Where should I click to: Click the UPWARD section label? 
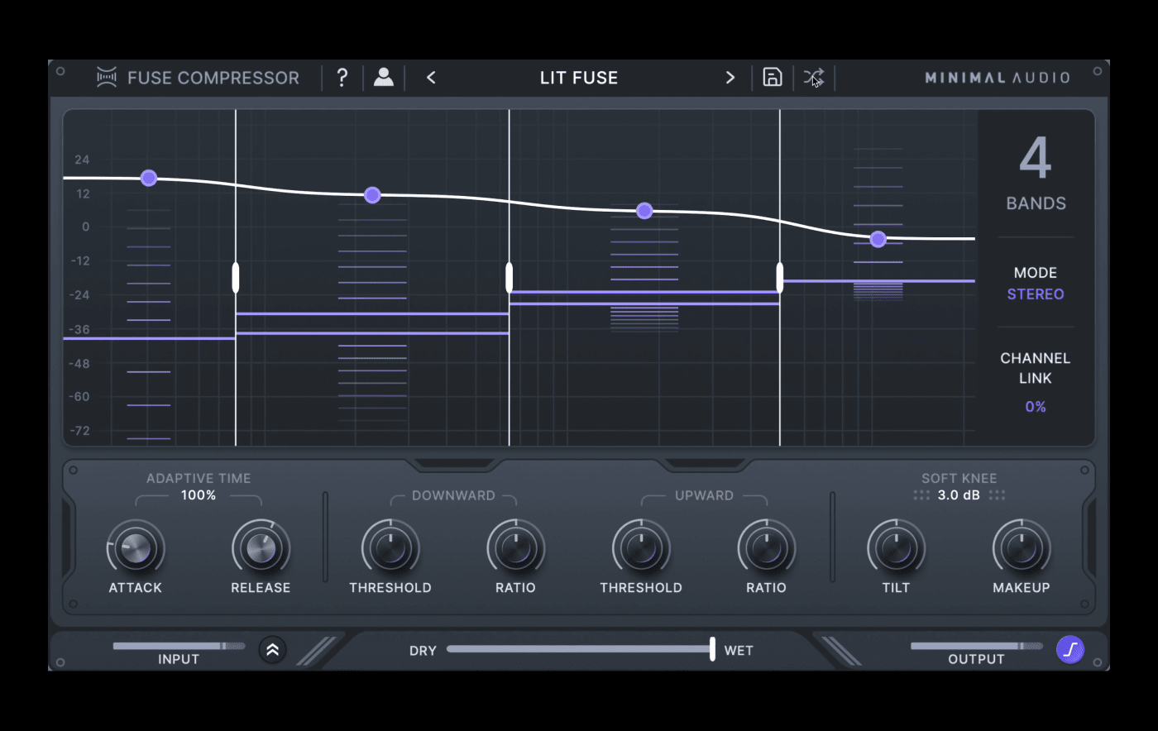(x=704, y=495)
